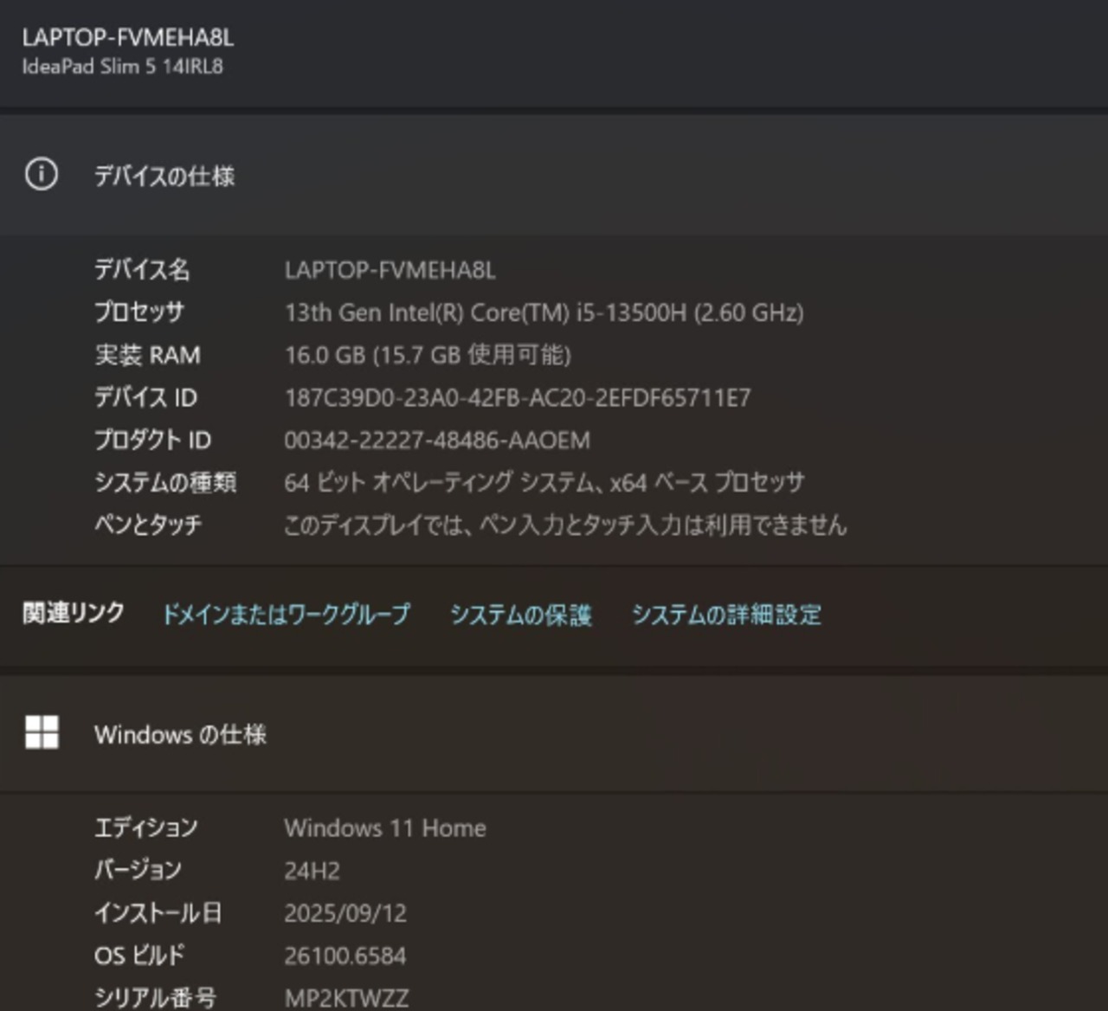Image resolution: width=1108 pixels, height=1011 pixels.
Task: Click the システムの種類 label
Action: tap(165, 482)
